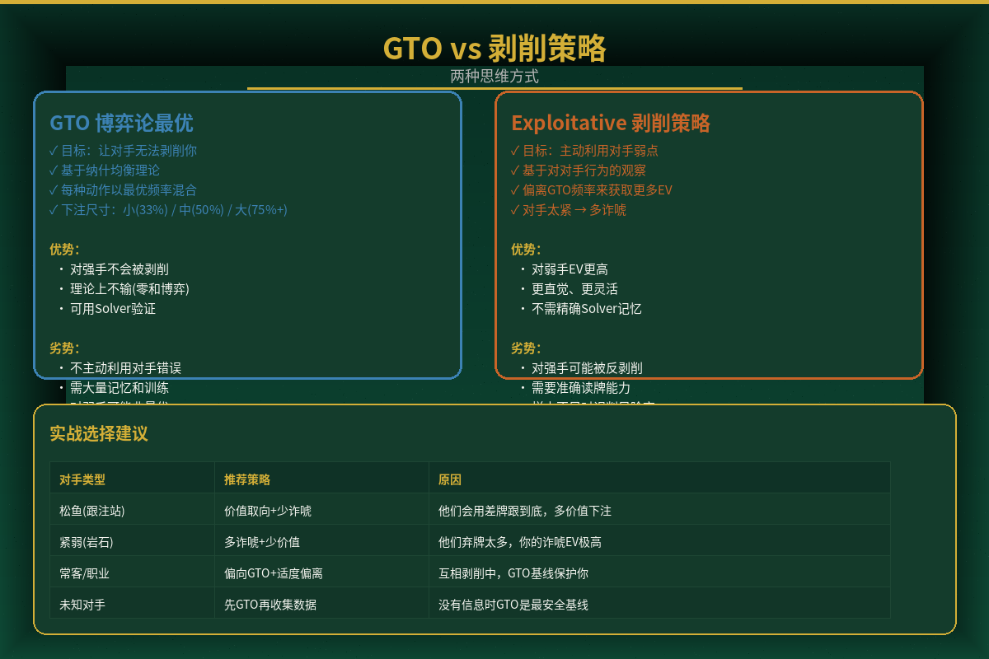Click '优势:' label in the GTO card
The image size is (989, 659).
[64, 250]
